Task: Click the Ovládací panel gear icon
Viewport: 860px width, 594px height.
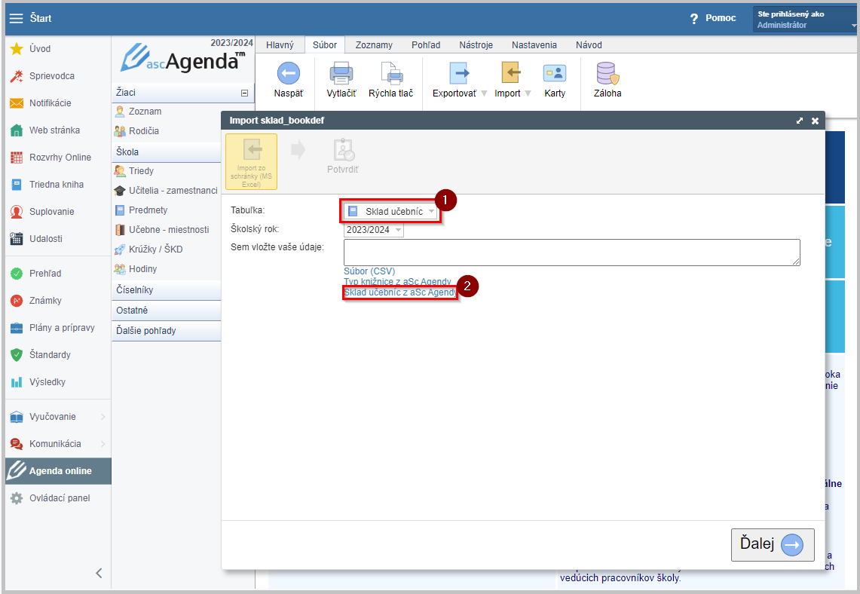Action: click(x=17, y=498)
